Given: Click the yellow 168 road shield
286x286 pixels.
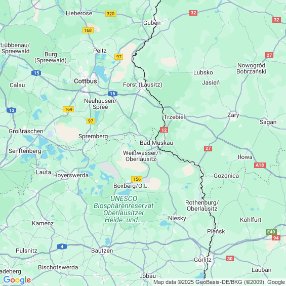Looking at the screenshot, I should (x=88, y=30).
